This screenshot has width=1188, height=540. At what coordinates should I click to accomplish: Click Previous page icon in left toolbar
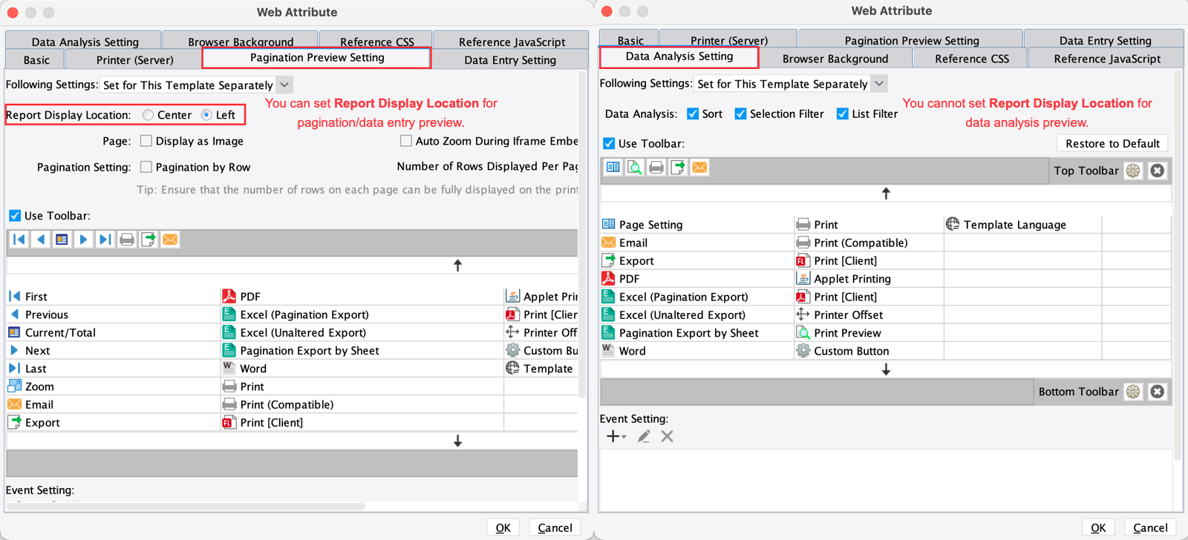pyautogui.click(x=41, y=240)
